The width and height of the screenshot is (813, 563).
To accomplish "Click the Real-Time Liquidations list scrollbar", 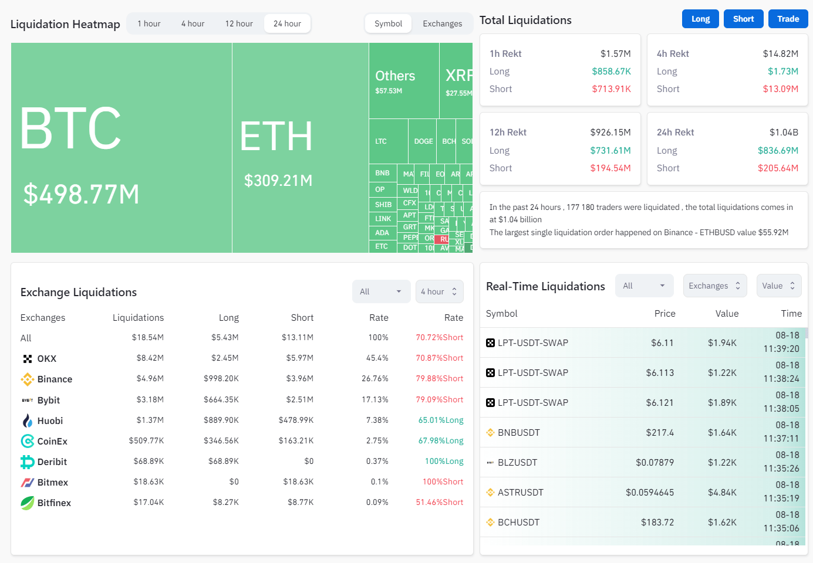I will click(x=807, y=333).
